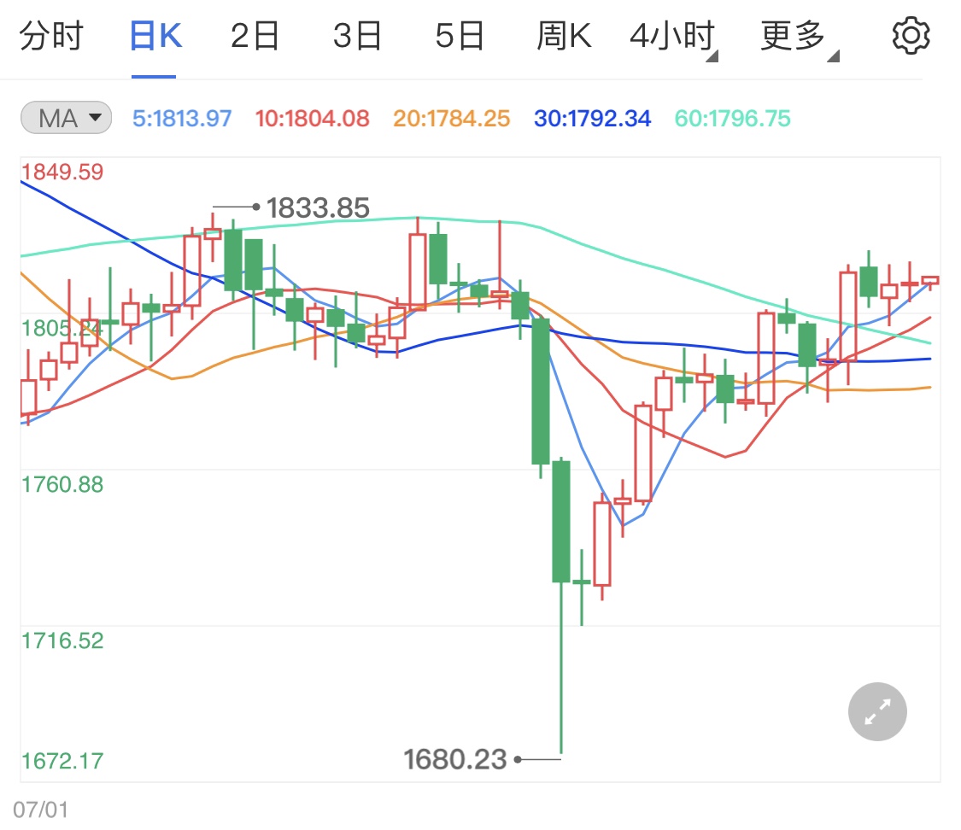Image resolution: width=961 pixels, height=830 pixels.
Task: Open the MA indicator dropdown
Action: [x=66, y=118]
